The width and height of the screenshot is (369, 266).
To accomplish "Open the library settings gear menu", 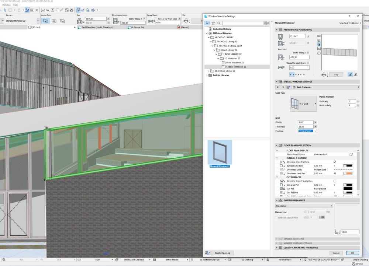I will pos(266,23).
